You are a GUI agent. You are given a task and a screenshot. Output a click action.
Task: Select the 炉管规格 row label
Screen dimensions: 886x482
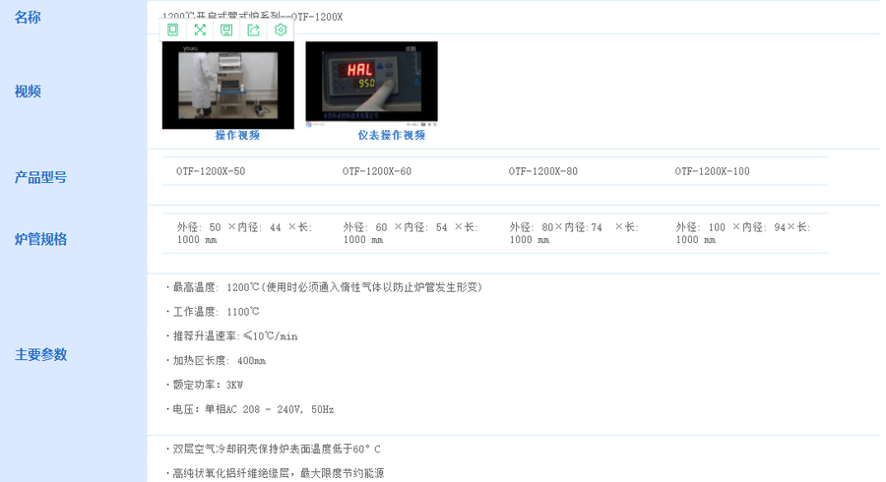pos(40,239)
